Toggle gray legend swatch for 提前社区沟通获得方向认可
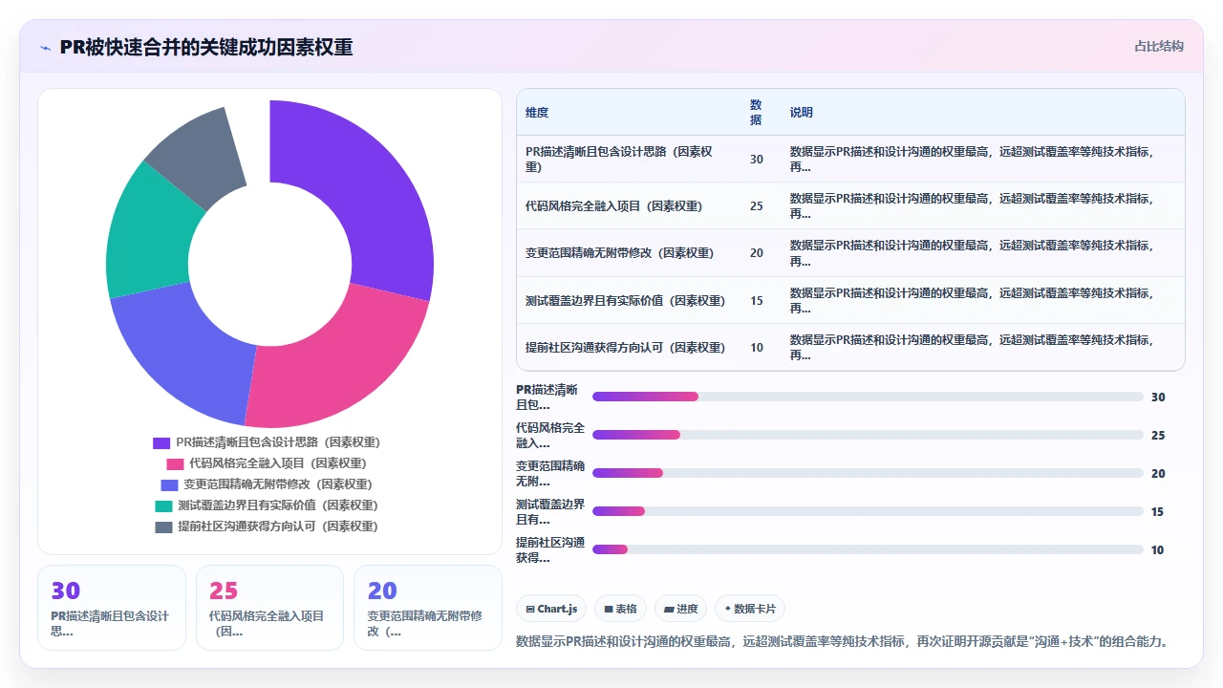This screenshot has height=688, width=1223. tap(163, 527)
